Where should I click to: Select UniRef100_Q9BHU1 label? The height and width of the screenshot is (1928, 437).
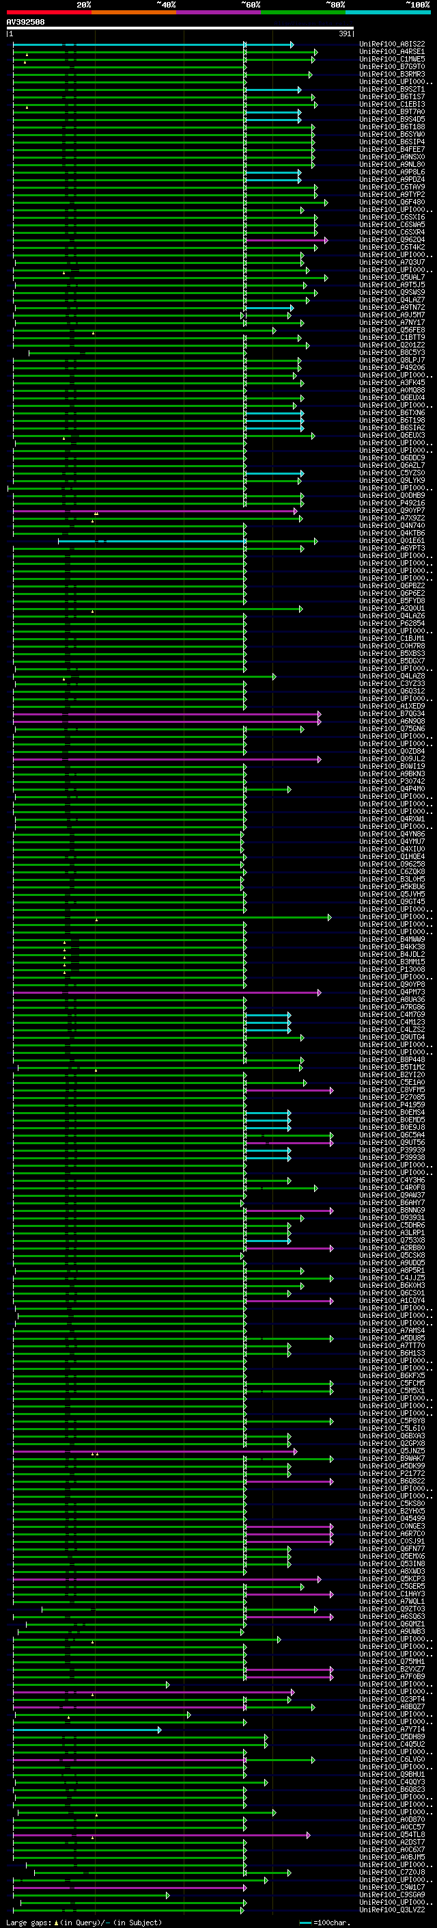pyautogui.click(x=391, y=1774)
